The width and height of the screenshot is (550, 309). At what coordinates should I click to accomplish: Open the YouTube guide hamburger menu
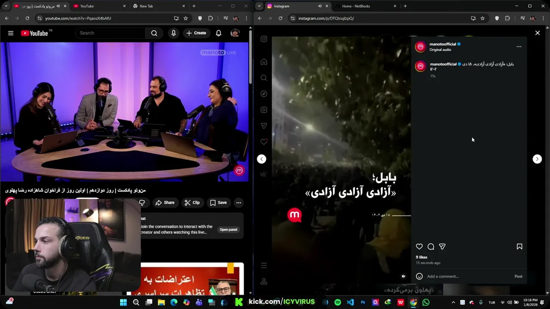[x=11, y=33]
